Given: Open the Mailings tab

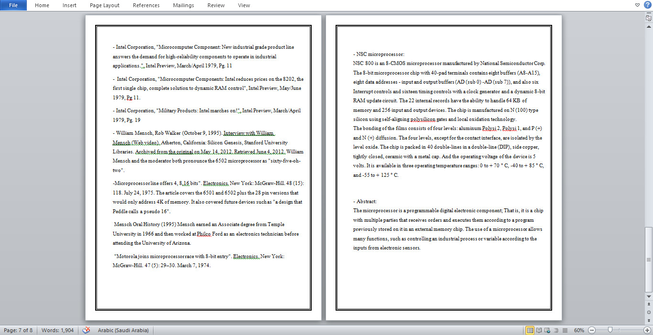Looking at the screenshot, I should click(x=184, y=5).
